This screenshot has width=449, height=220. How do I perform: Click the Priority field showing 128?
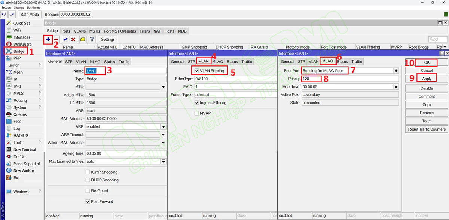[350, 79]
